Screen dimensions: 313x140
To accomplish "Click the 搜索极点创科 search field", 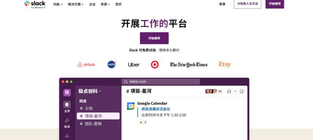I will point(160,82).
